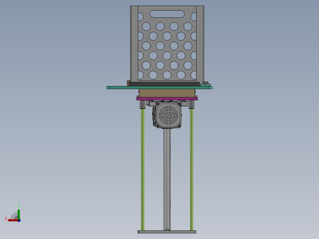Screen dimensions: 319x239
Task: Click the blue Z axis dot of the triad
Action: click(x=19, y=220)
